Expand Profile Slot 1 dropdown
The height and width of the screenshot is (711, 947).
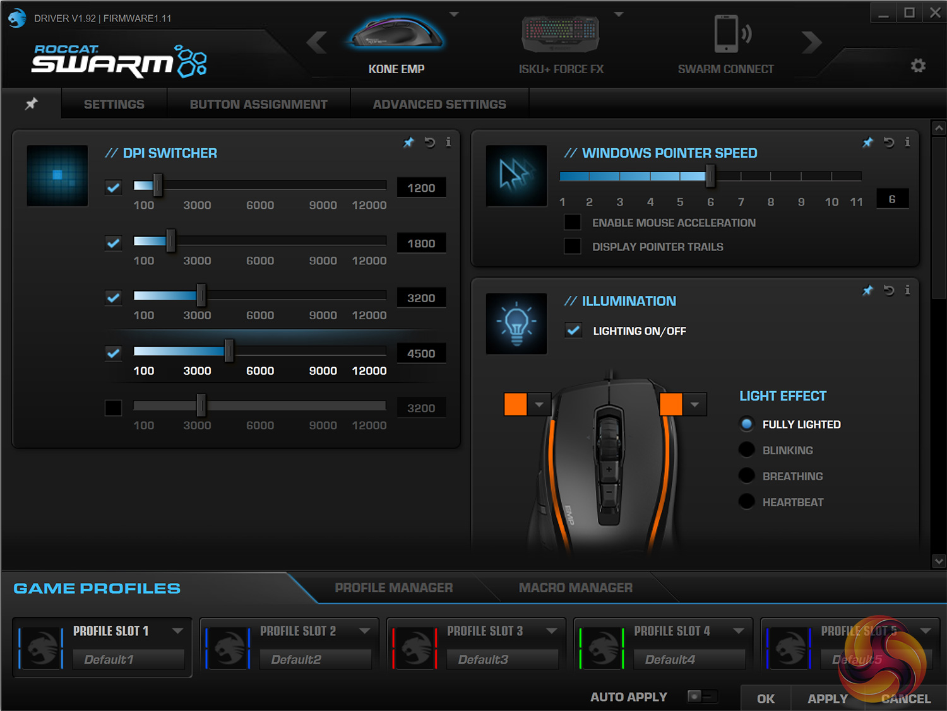[x=178, y=631]
